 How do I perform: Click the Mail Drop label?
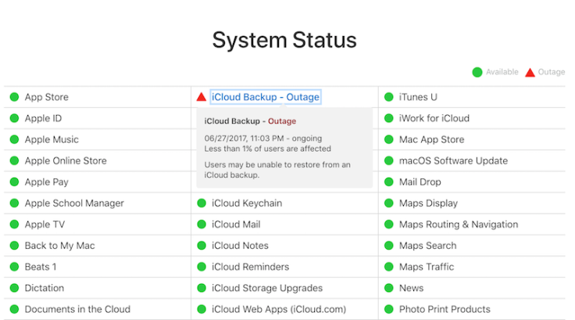click(420, 182)
